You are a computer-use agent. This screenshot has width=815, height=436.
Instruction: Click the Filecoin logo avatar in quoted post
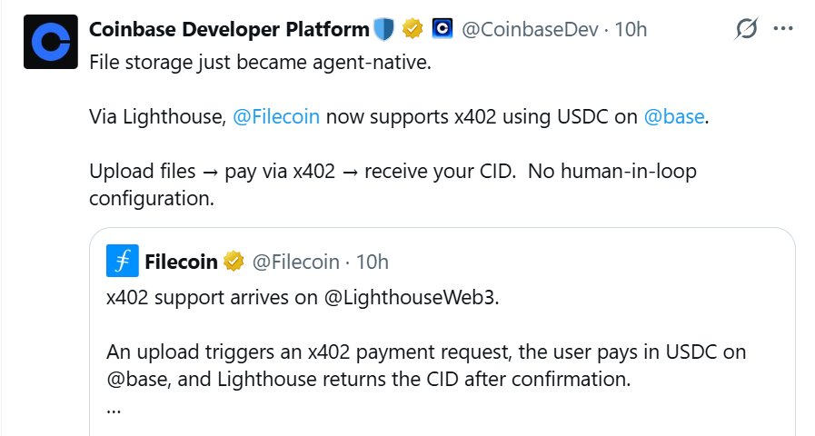pyautogui.click(x=122, y=263)
